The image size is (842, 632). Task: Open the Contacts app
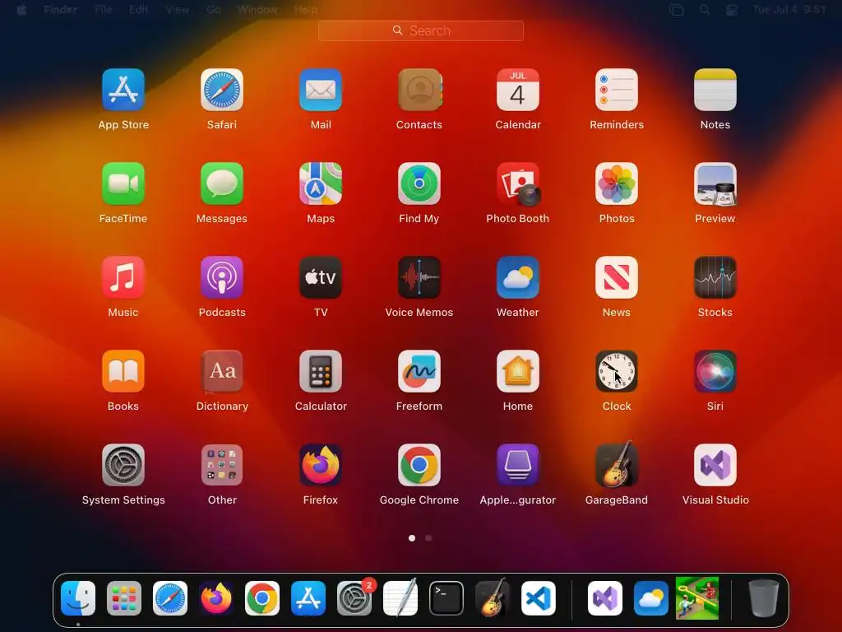coord(419,90)
